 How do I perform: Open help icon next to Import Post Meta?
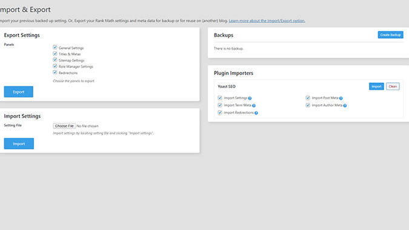341,98
